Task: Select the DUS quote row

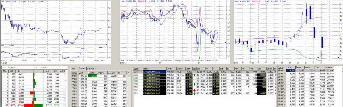Action: click(204, 81)
